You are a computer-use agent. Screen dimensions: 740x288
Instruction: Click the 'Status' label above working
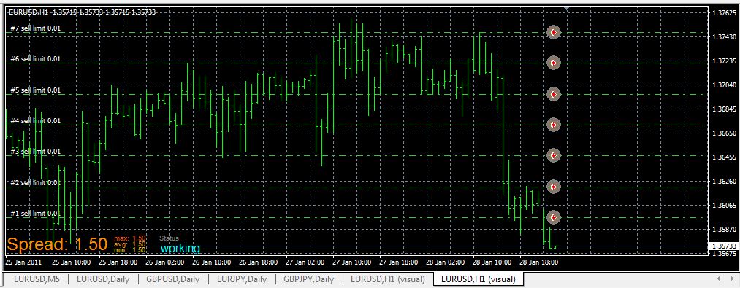169,238
